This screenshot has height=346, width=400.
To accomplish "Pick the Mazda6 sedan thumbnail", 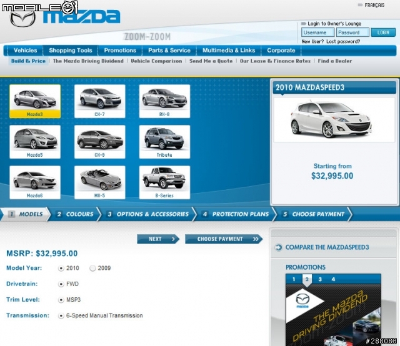I will [x=35, y=182].
